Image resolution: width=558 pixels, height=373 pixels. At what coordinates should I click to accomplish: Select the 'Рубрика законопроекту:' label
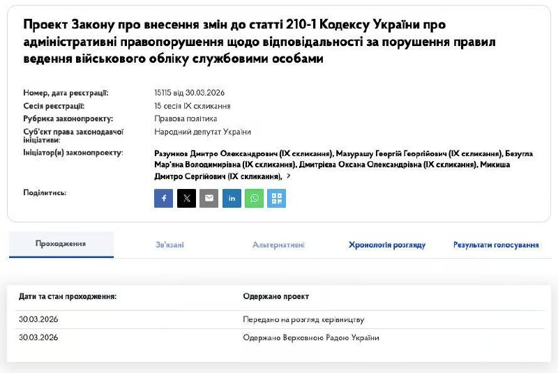(68, 119)
